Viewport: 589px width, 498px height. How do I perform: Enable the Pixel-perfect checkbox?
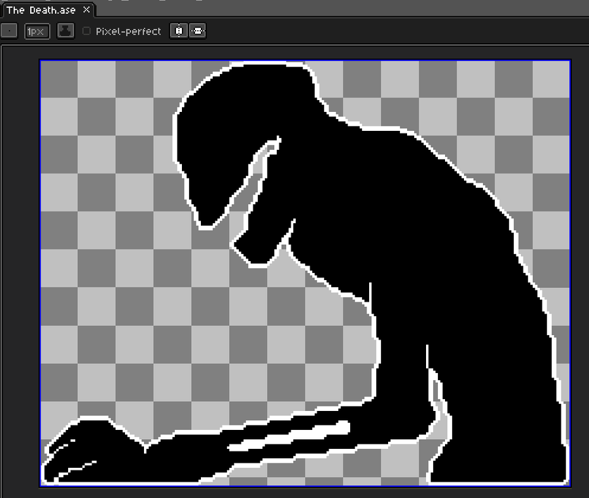pyautogui.click(x=86, y=31)
